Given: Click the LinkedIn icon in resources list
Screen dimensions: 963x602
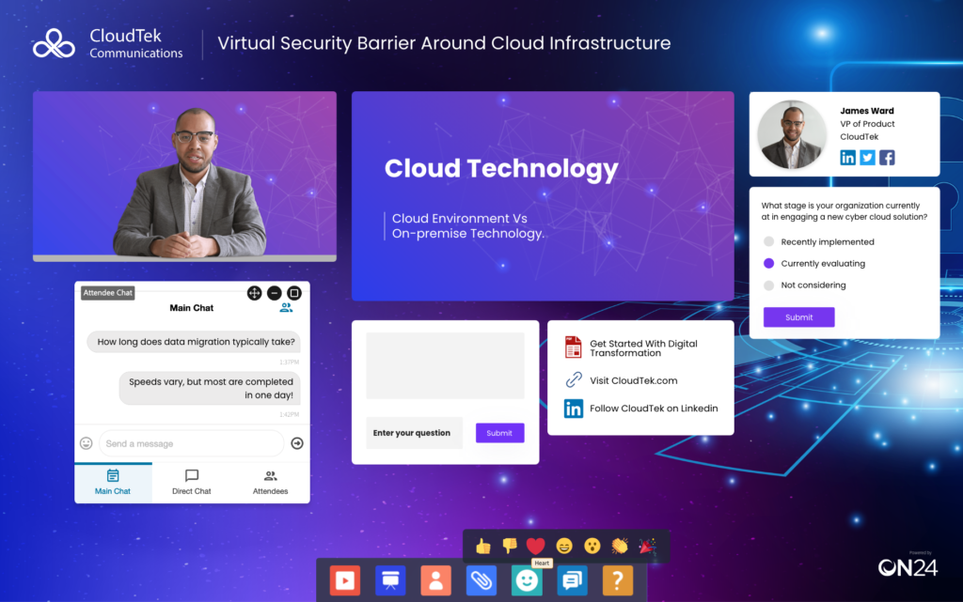Looking at the screenshot, I should click(x=574, y=409).
